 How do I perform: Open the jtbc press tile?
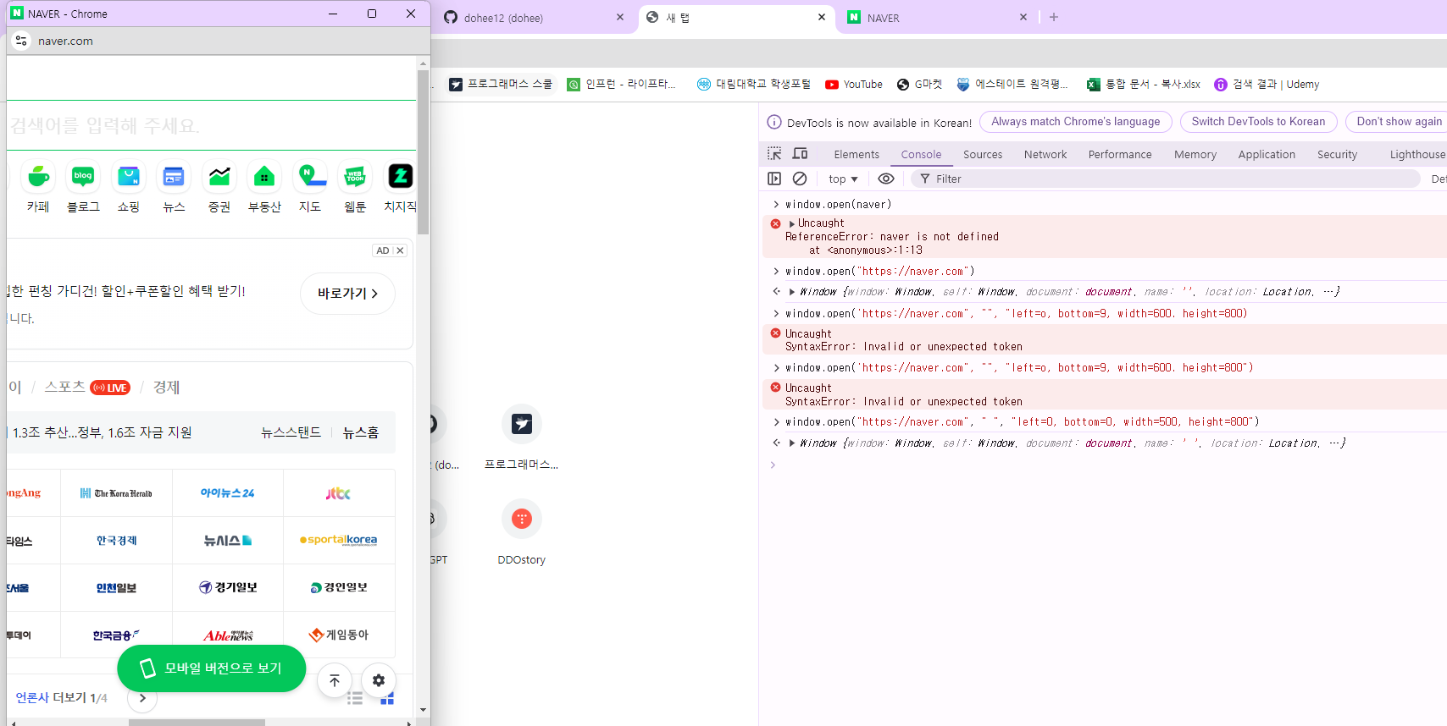click(x=339, y=493)
